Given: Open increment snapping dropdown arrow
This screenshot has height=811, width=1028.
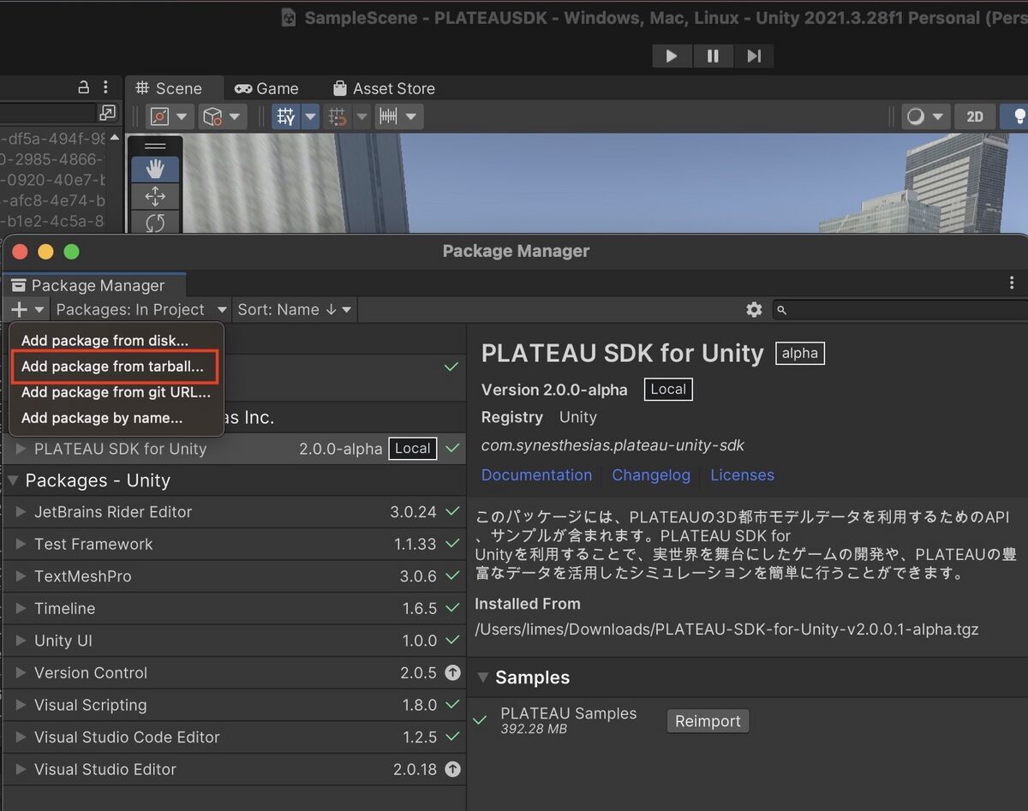Looking at the screenshot, I should (x=412, y=116).
